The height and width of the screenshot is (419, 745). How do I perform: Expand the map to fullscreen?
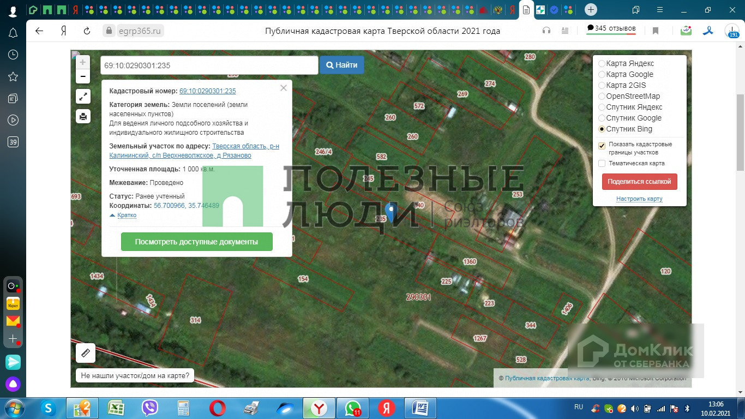83,97
